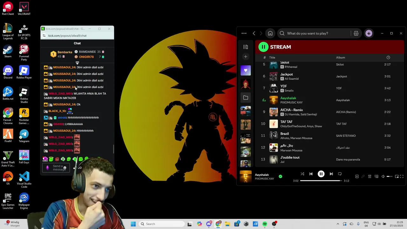Image resolution: width=407 pixels, height=229 pixels.
Task: Sort by duration clock icon header
Action: 388,58
